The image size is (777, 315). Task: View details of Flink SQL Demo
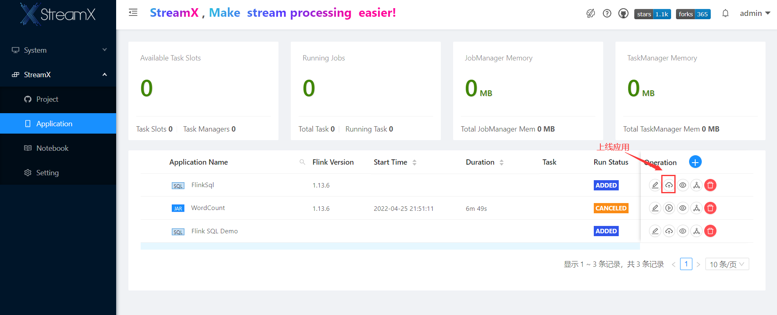point(683,231)
